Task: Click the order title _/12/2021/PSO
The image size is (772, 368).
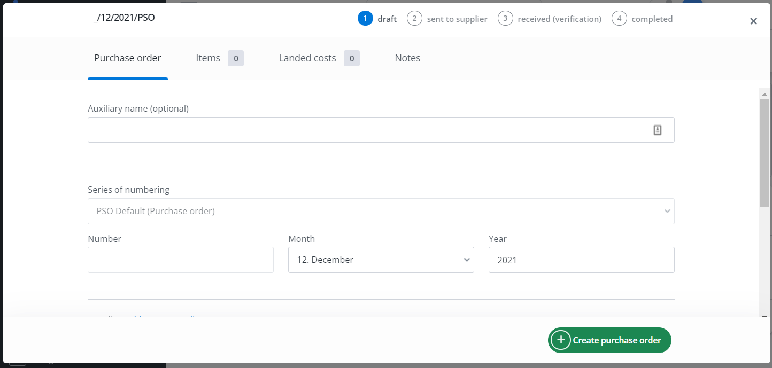Action: click(124, 18)
